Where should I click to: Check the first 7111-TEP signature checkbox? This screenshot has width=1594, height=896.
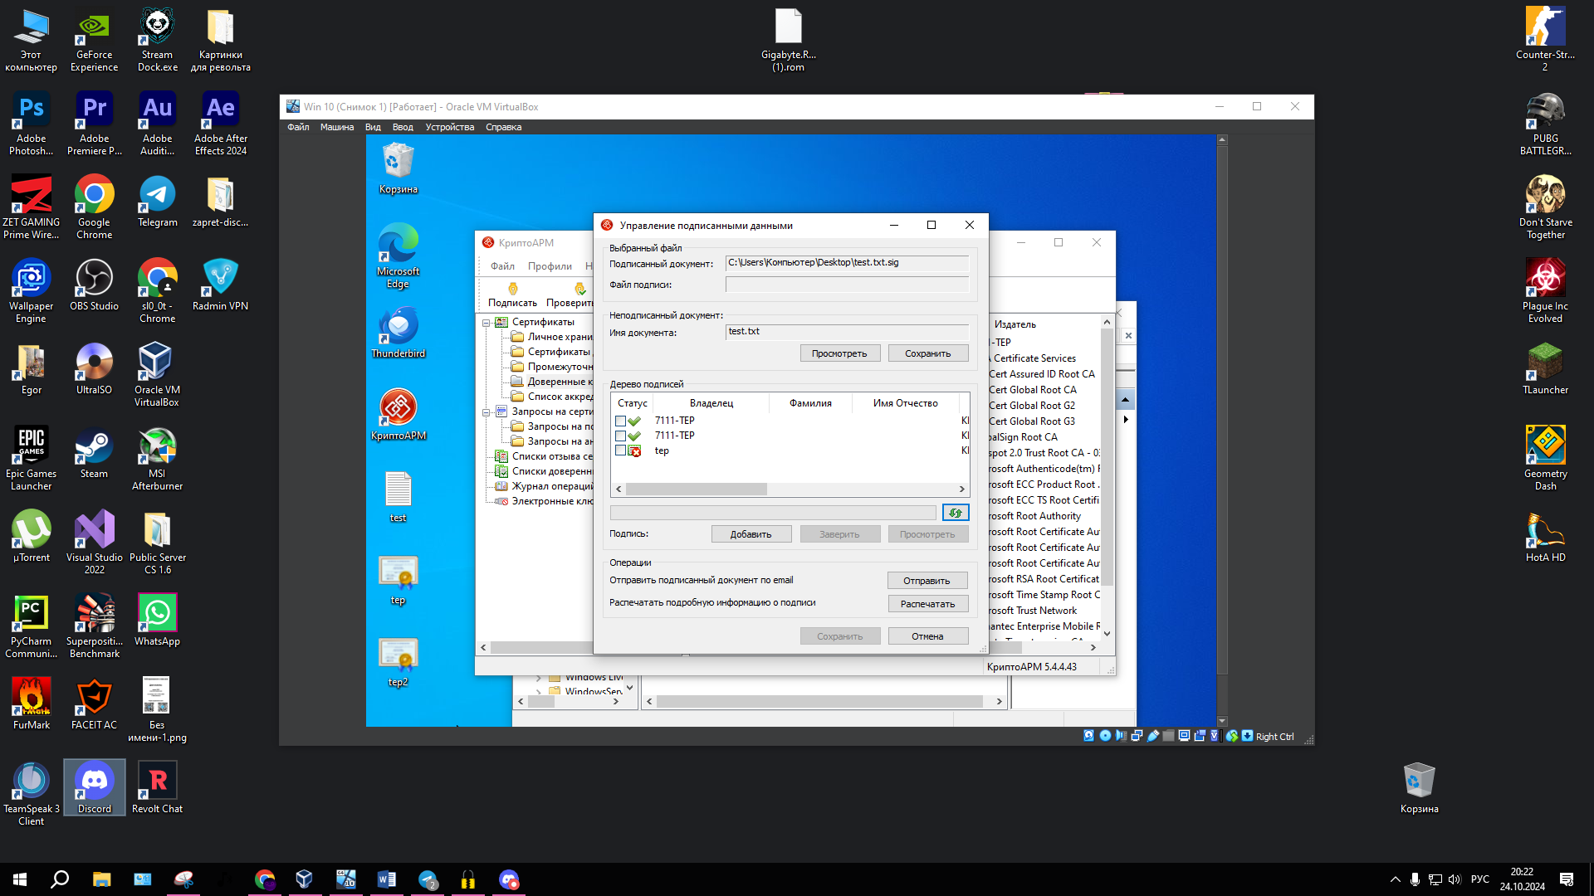[x=620, y=421]
